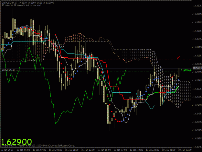Click the '15 Jan 11:00' time axis label
The height and width of the screenshot is (152, 202).
[x=72, y=150]
